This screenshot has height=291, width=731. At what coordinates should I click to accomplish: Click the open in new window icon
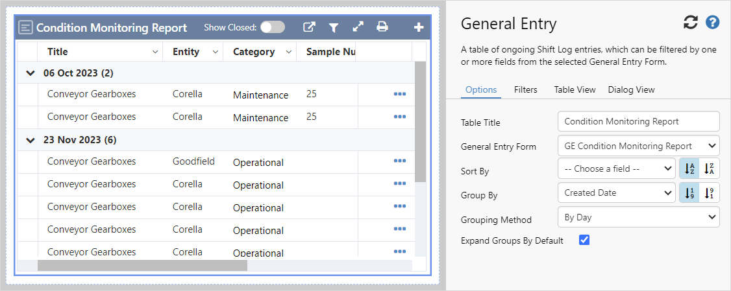pos(310,27)
